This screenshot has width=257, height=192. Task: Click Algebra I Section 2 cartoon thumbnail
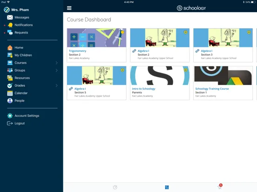[x=160, y=38]
